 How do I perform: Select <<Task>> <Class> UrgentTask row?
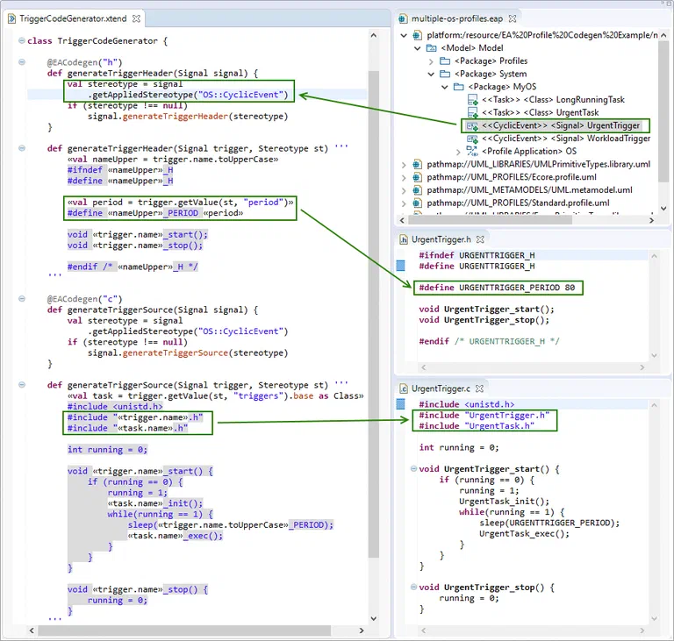point(541,112)
